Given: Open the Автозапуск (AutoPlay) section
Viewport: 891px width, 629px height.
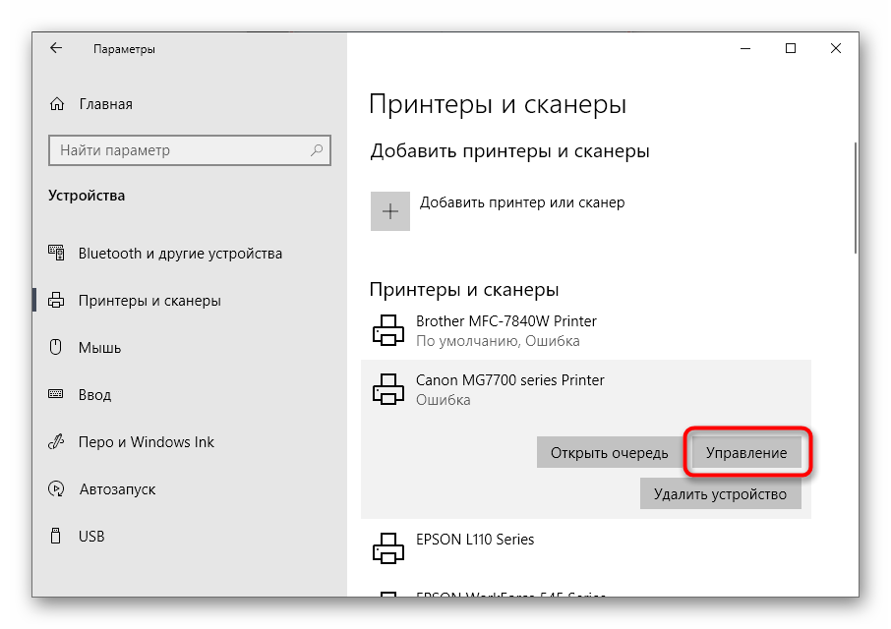Looking at the screenshot, I should pos(116,489).
